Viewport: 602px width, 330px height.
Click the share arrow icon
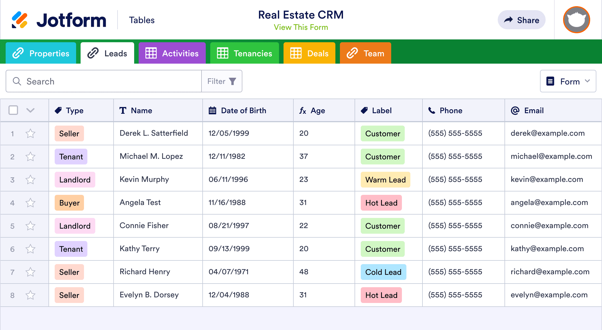click(508, 20)
